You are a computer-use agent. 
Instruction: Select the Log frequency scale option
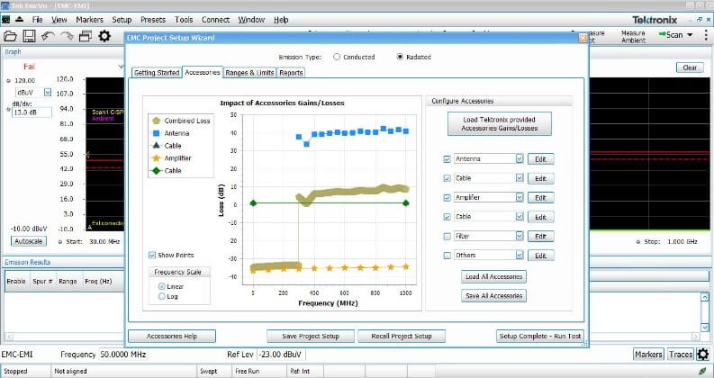coord(162,295)
